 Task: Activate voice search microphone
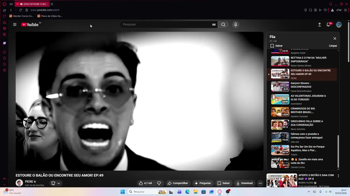coord(236,24)
